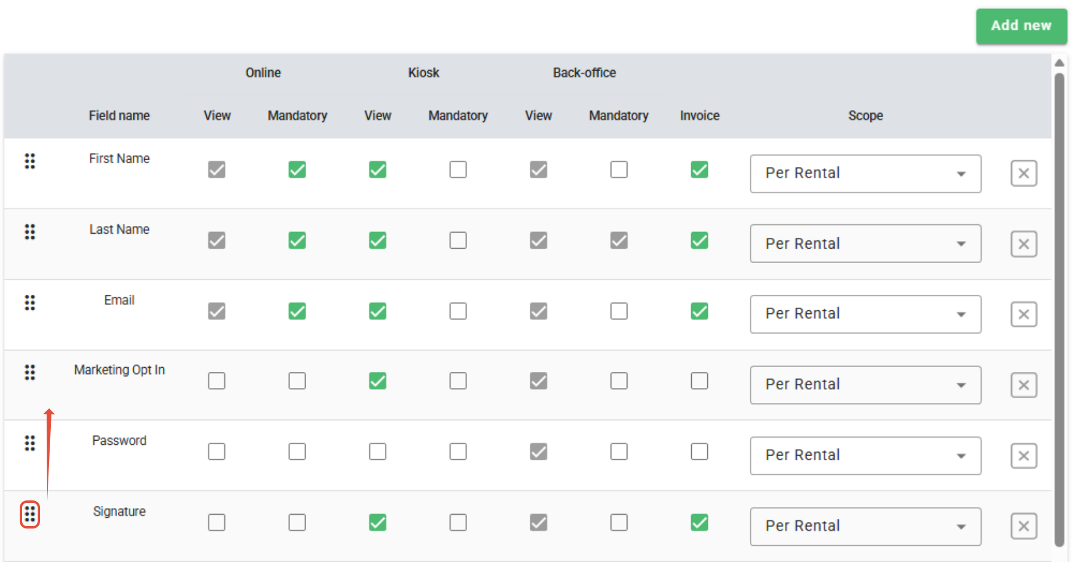Click the vertical scrollbar thumb
This screenshot has width=1075, height=562.
pyautogui.click(x=1059, y=309)
